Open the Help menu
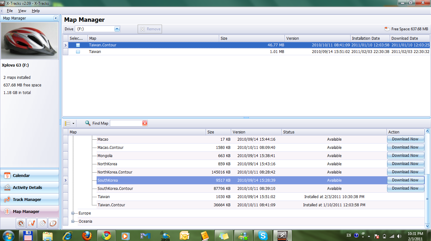Viewport: 431px width, 241px height. click(x=36, y=11)
